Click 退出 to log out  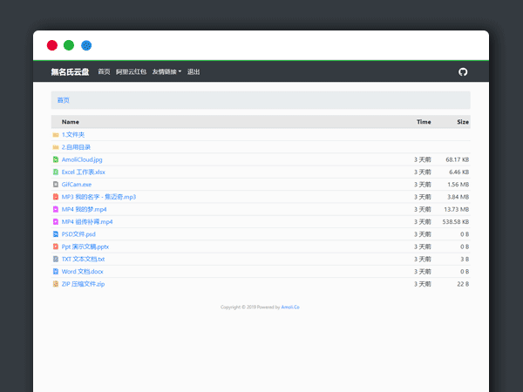click(x=194, y=71)
